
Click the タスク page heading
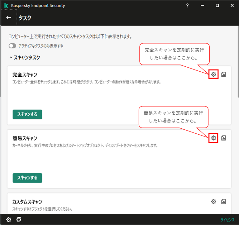(x=25, y=18)
